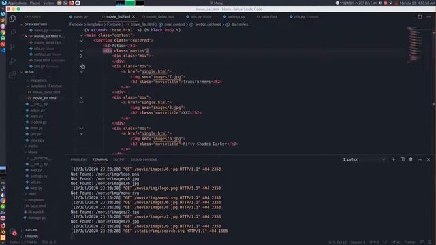Collapse the MOVIE project section

pos(29,72)
